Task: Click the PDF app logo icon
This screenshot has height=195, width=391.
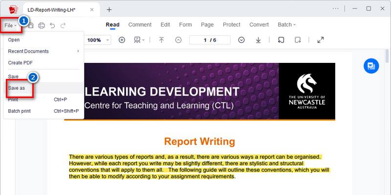Action: pos(13,10)
